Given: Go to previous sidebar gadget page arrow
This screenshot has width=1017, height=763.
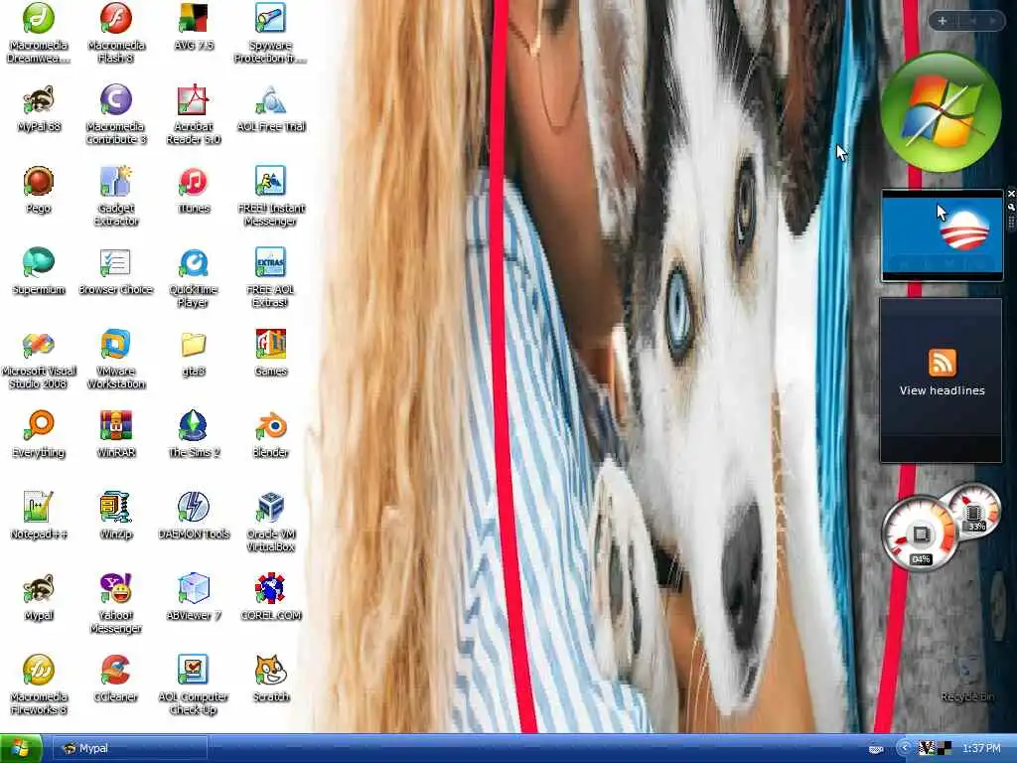Looking at the screenshot, I should tap(973, 21).
